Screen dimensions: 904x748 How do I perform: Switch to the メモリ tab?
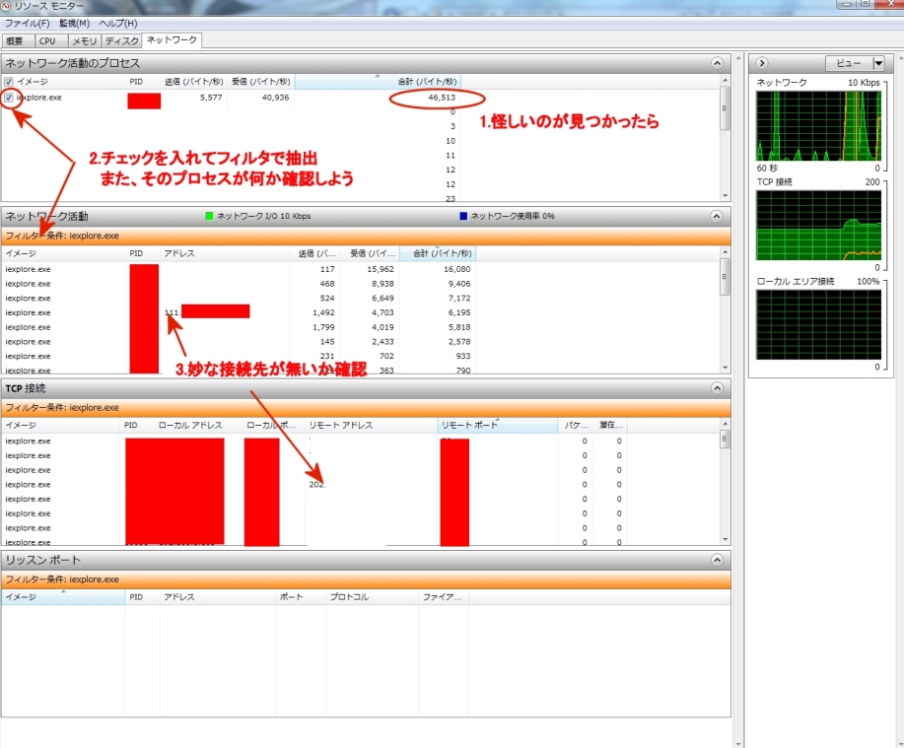[84, 40]
